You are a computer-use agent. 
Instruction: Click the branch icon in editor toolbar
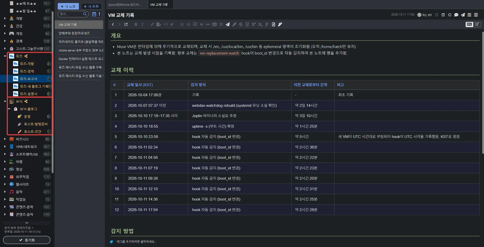click(267, 24)
